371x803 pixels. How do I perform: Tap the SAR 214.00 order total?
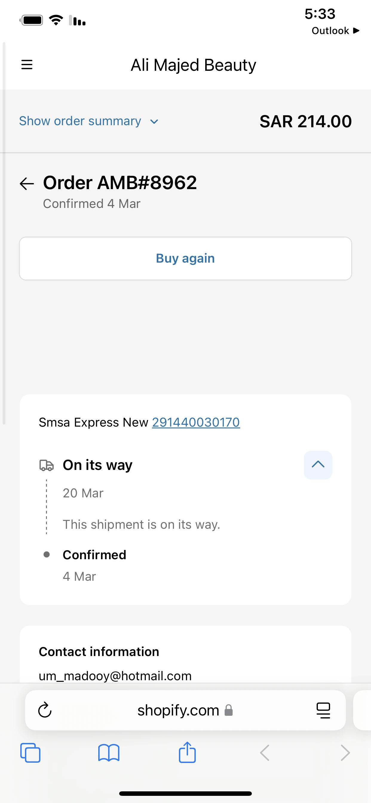tap(306, 121)
